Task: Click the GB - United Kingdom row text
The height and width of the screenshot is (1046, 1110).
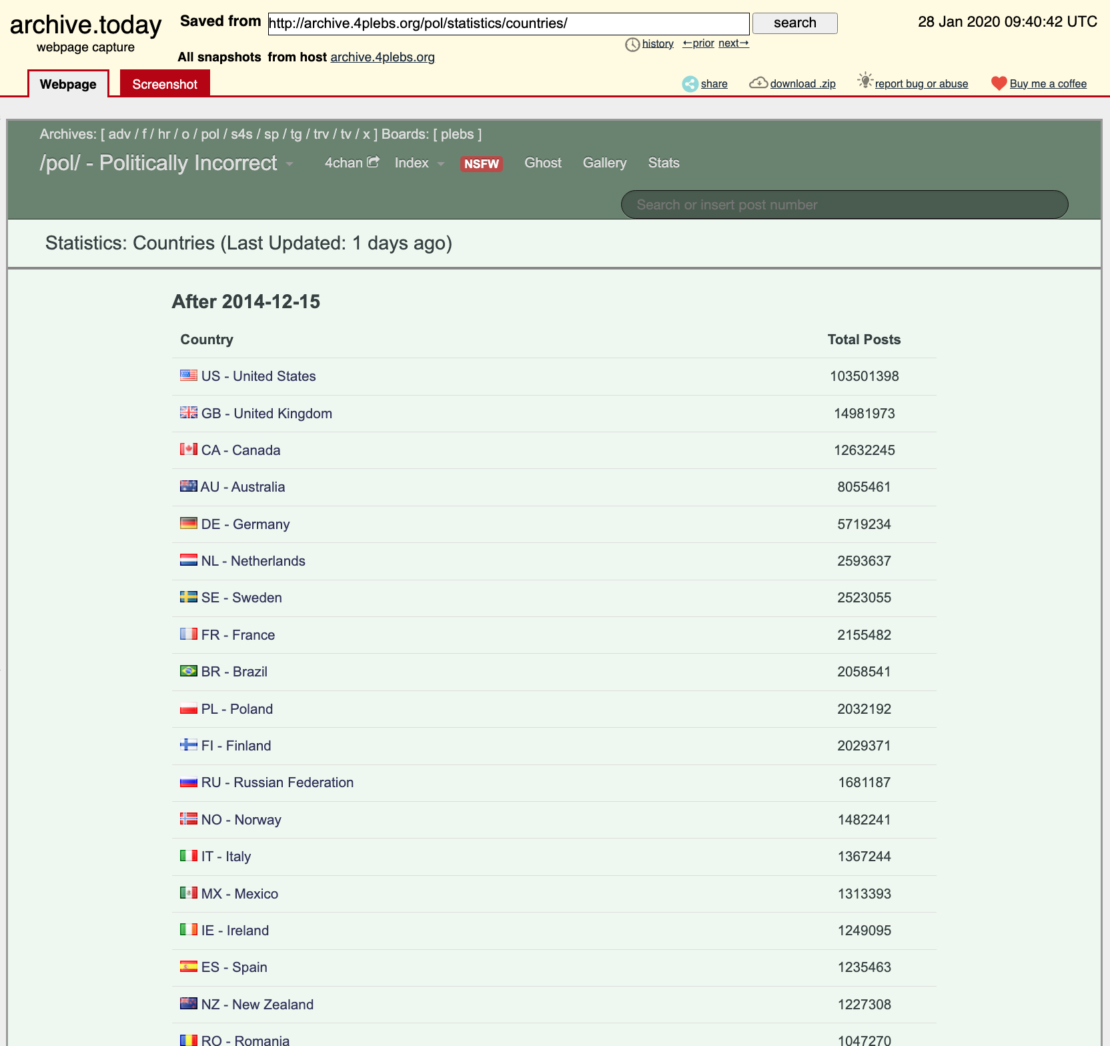Action: tap(267, 414)
